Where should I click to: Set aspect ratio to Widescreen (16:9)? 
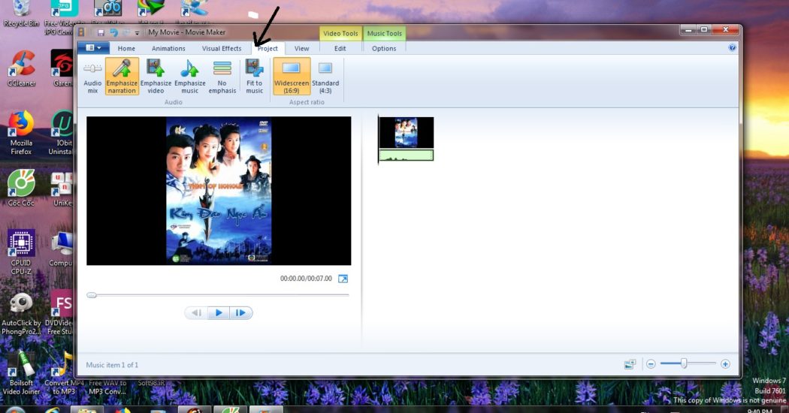(x=292, y=77)
